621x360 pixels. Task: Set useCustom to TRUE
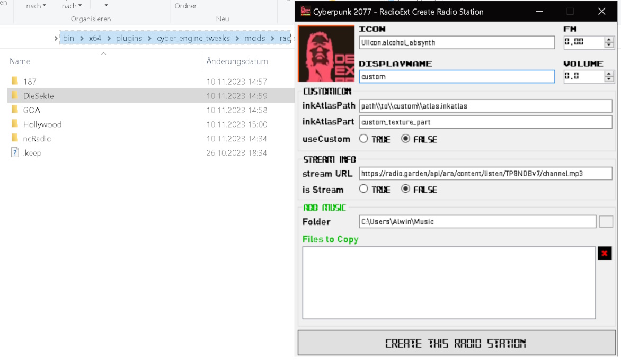point(363,139)
